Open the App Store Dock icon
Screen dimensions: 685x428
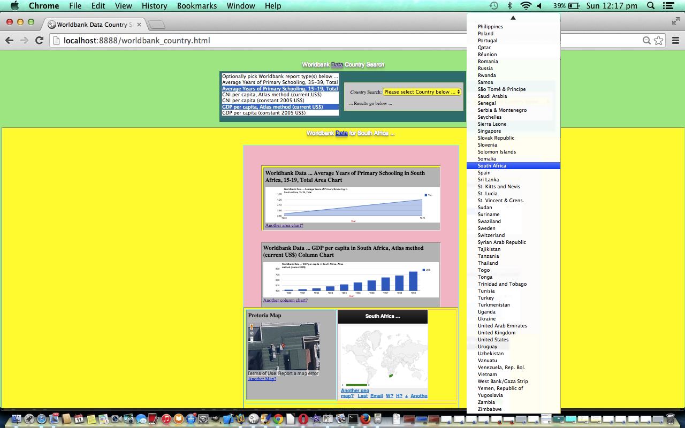[191, 419]
